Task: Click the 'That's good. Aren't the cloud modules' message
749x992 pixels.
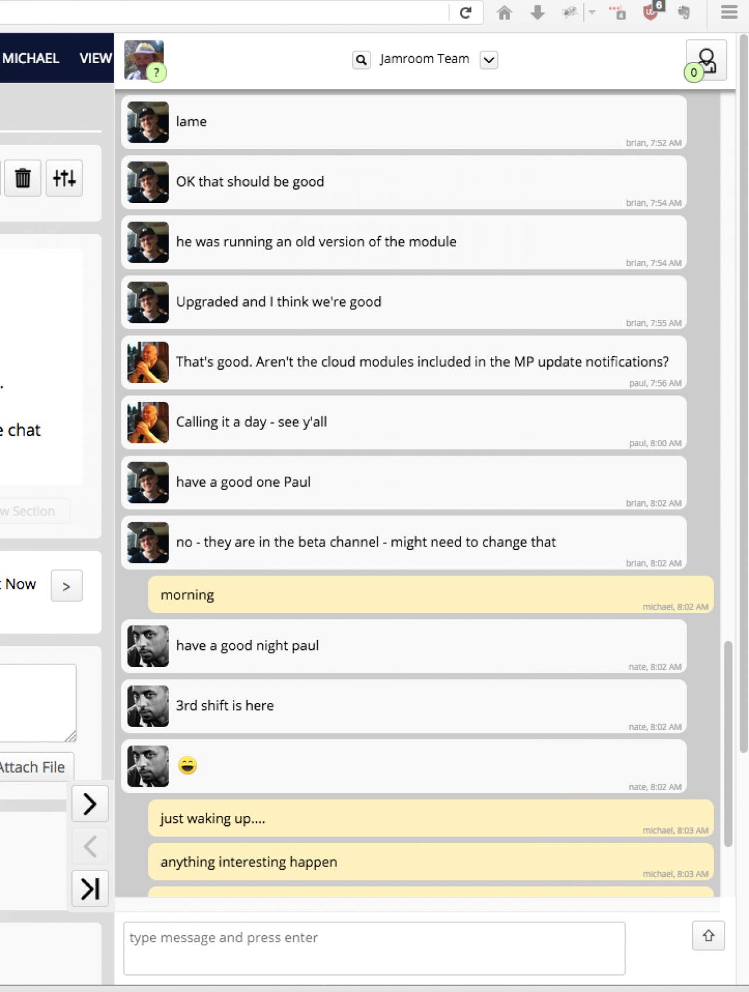Action: pos(404,363)
